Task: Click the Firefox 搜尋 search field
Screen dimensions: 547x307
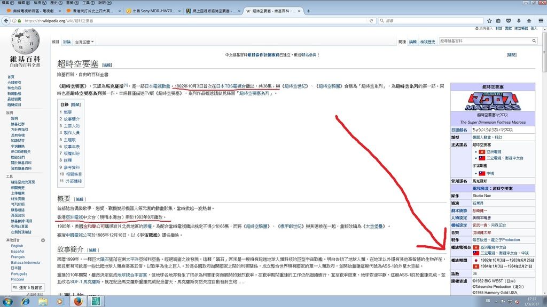Action: click(431, 21)
